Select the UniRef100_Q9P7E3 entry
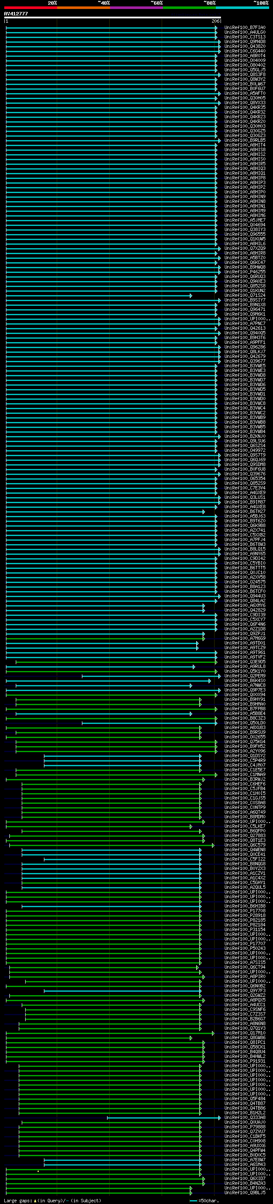Screen dimensions: 273x1204 (245, 690)
